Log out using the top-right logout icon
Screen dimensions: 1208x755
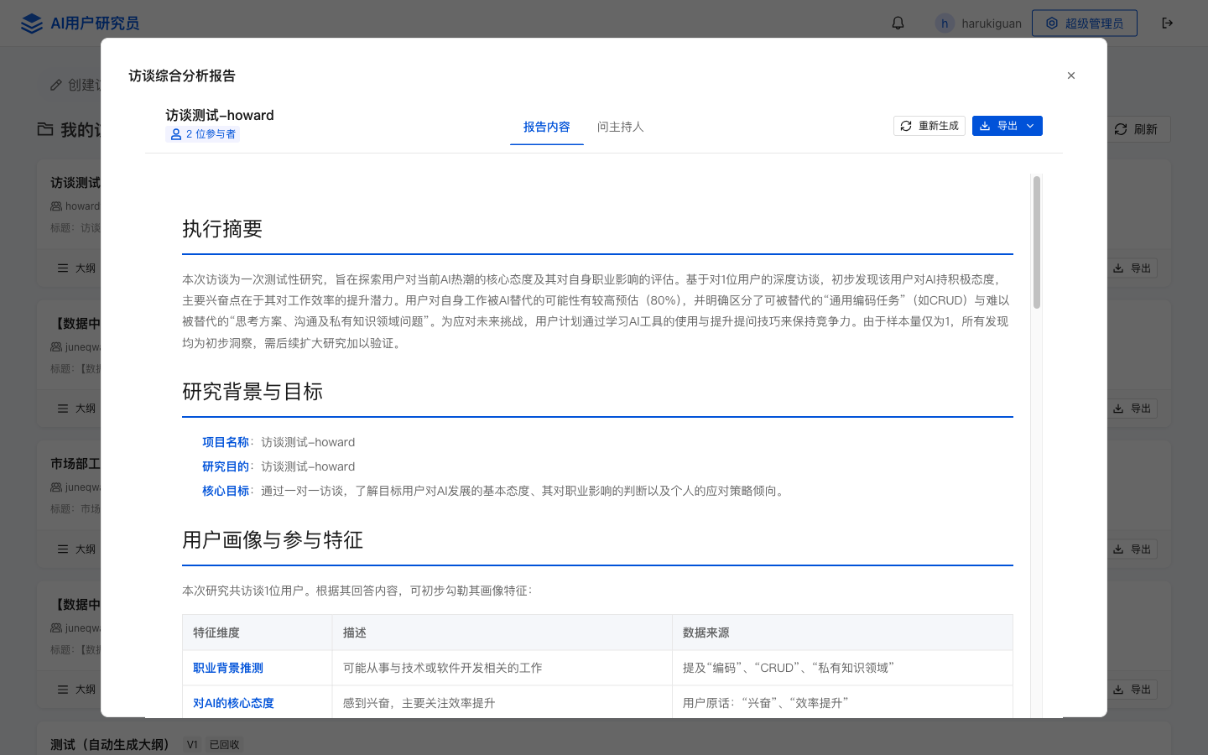click(x=1168, y=23)
